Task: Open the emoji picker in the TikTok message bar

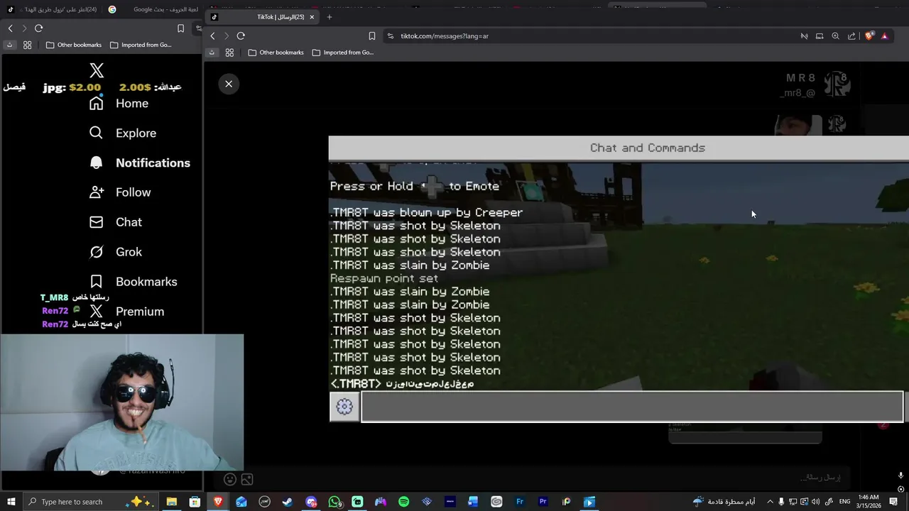Action: coord(229,479)
